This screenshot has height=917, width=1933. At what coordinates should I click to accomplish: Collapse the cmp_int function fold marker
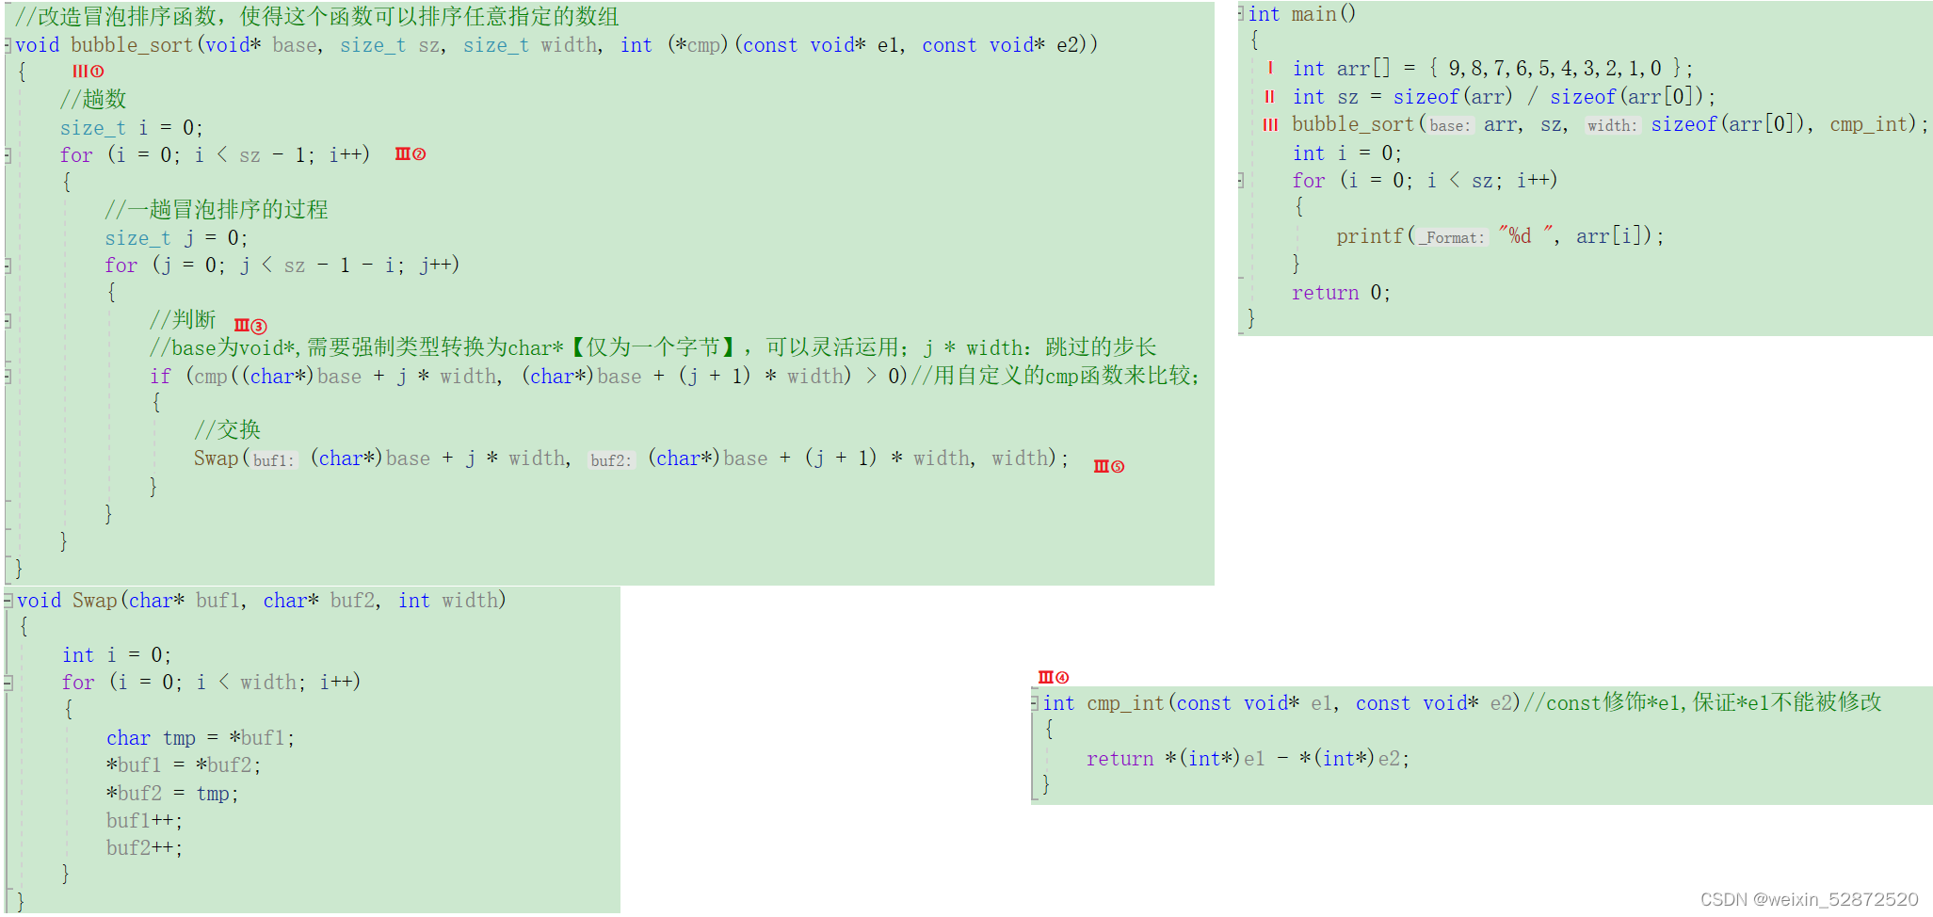pos(1036,702)
